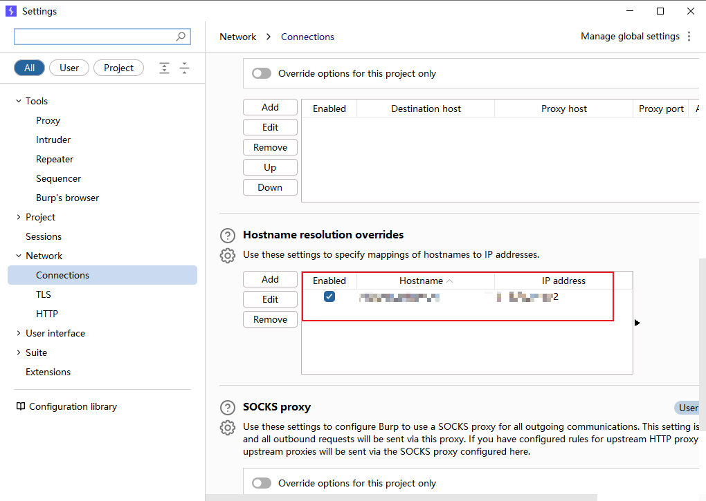Open HTTP settings
This screenshot has height=501, width=706.
[47, 314]
